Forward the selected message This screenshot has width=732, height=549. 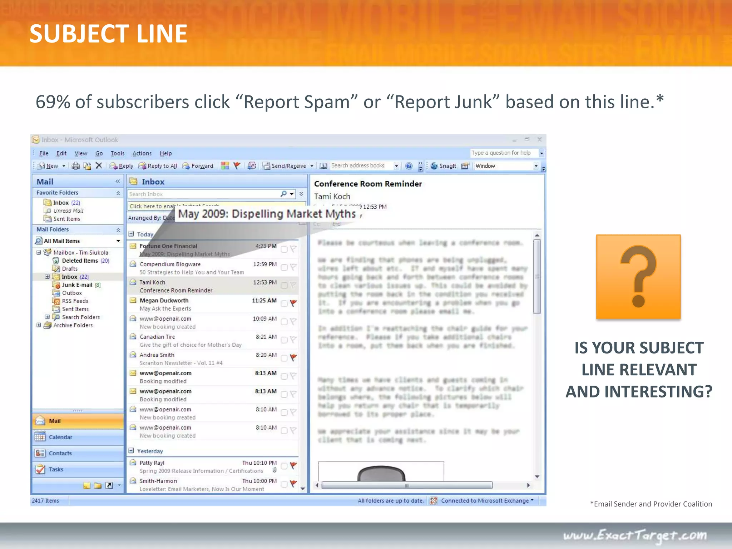coord(198,166)
